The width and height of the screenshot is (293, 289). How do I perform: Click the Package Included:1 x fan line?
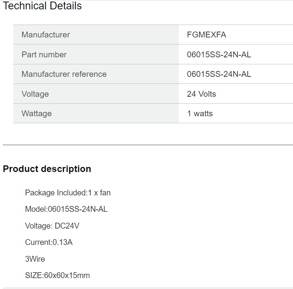[x=68, y=193]
